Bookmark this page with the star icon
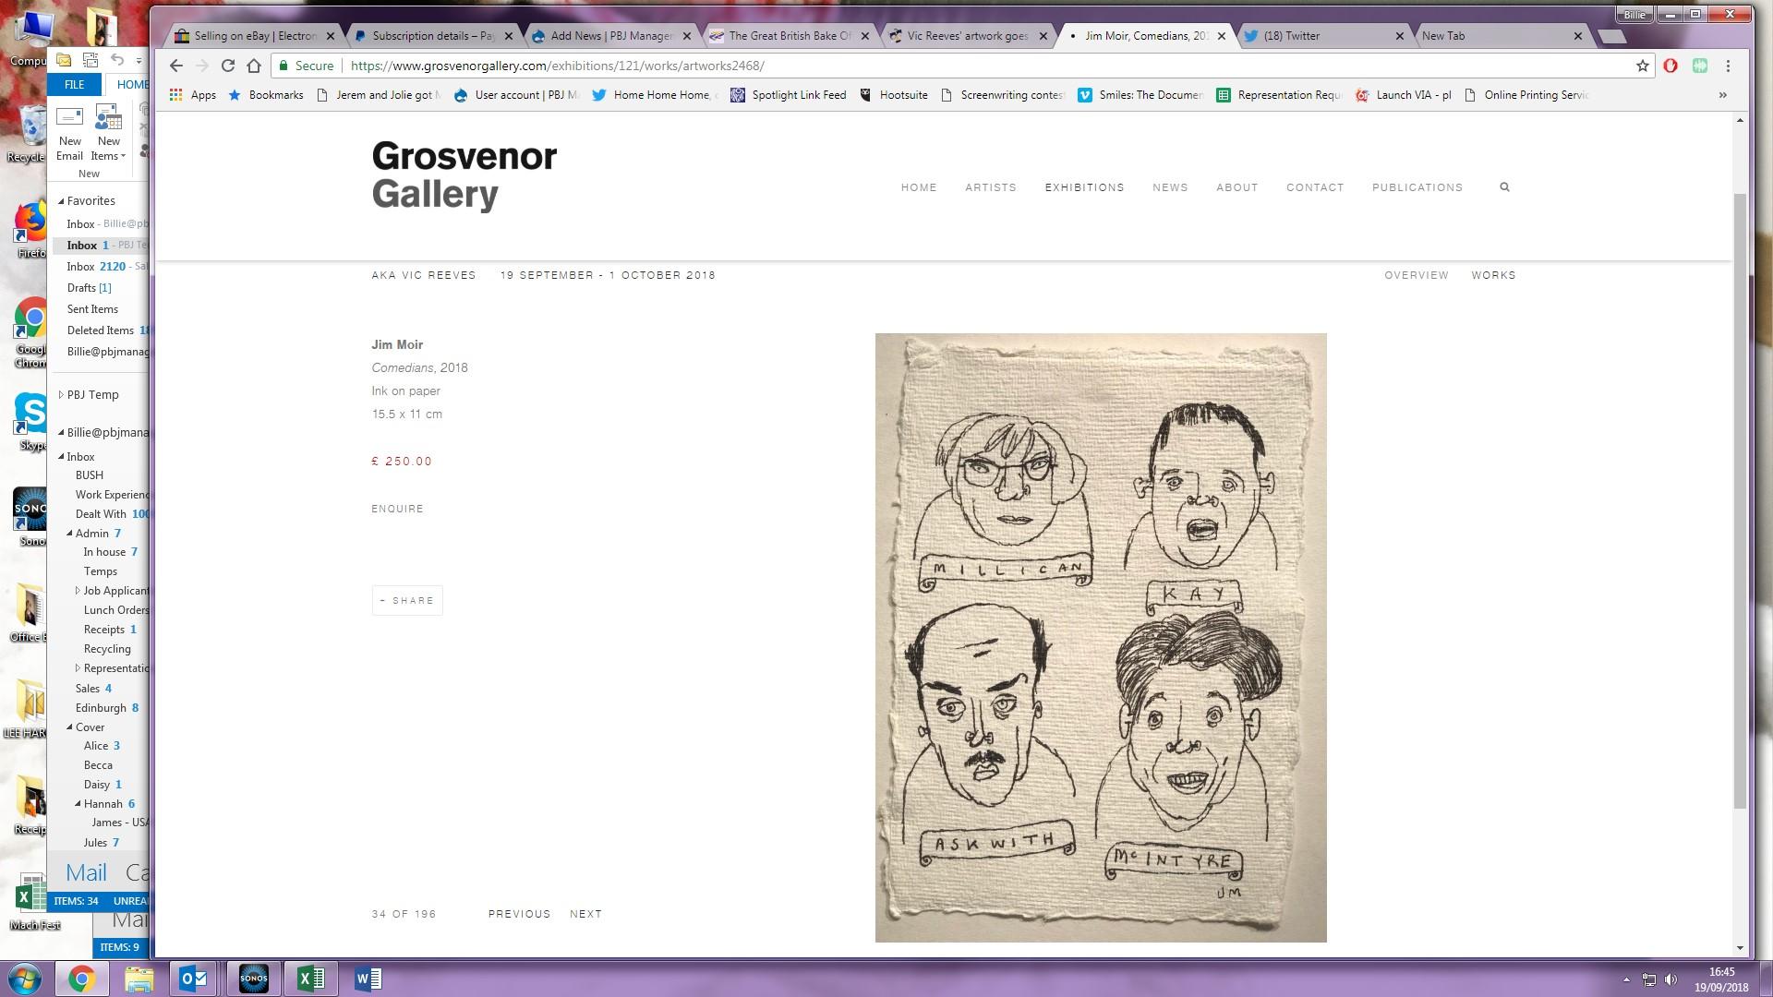 [x=1642, y=66]
